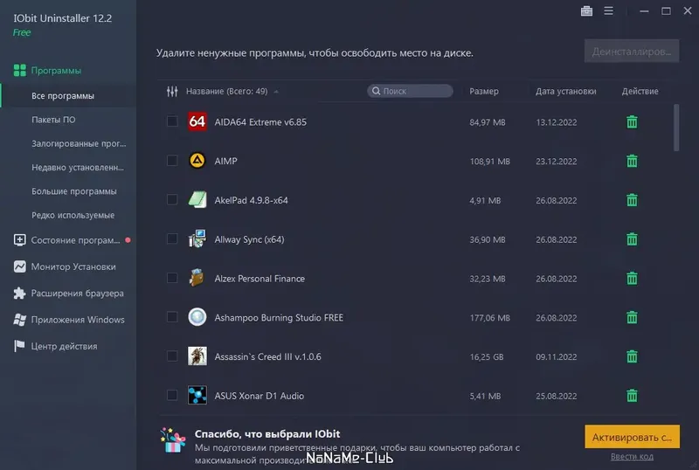Click the Alzex Personal Finance wallet icon
699x470 pixels.
pos(197,278)
